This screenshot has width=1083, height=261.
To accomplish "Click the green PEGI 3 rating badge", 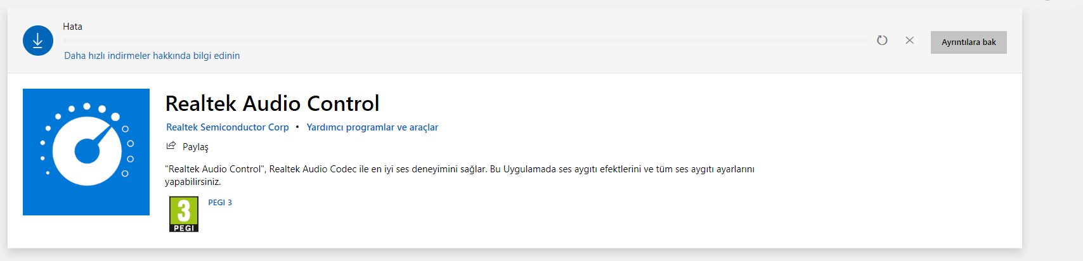I will (184, 214).
